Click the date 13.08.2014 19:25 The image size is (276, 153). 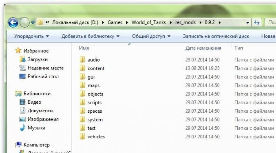pyautogui.click(x=202, y=68)
